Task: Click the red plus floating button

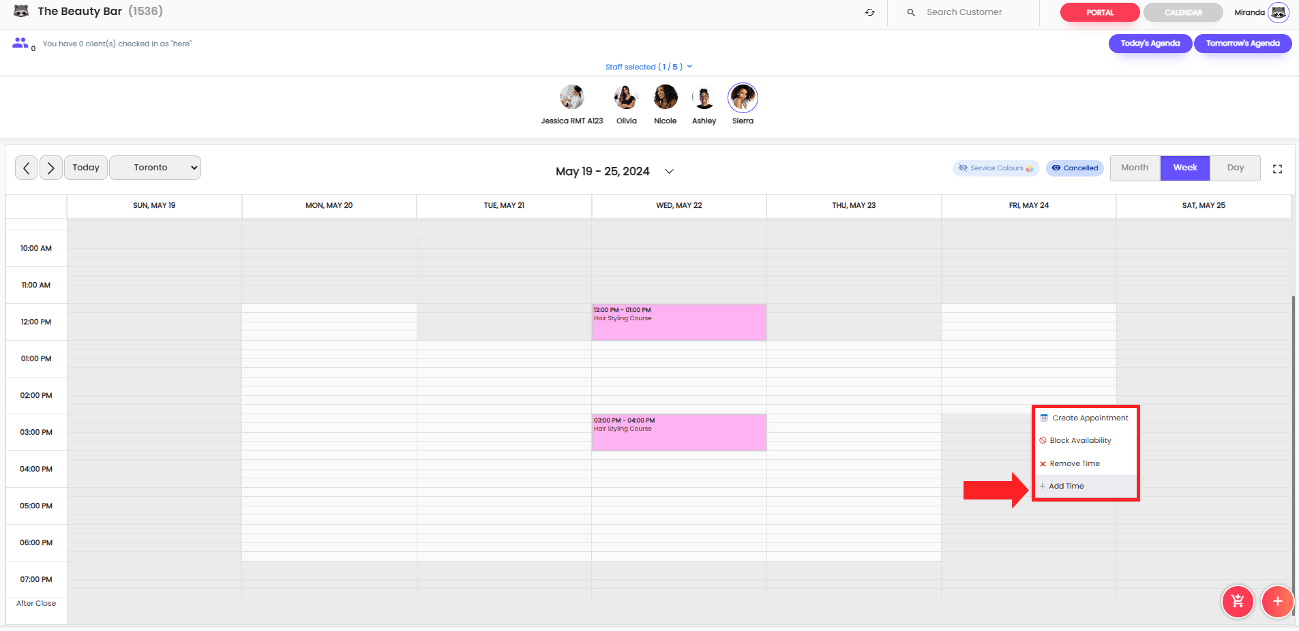Action: tap(1276, 601)
